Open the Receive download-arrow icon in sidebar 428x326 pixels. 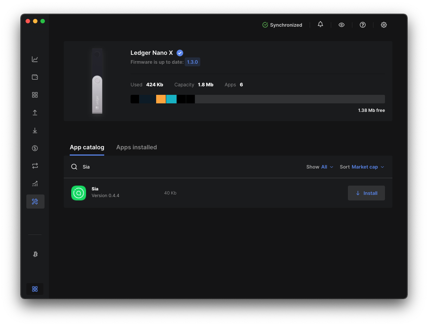click(34, 130)
